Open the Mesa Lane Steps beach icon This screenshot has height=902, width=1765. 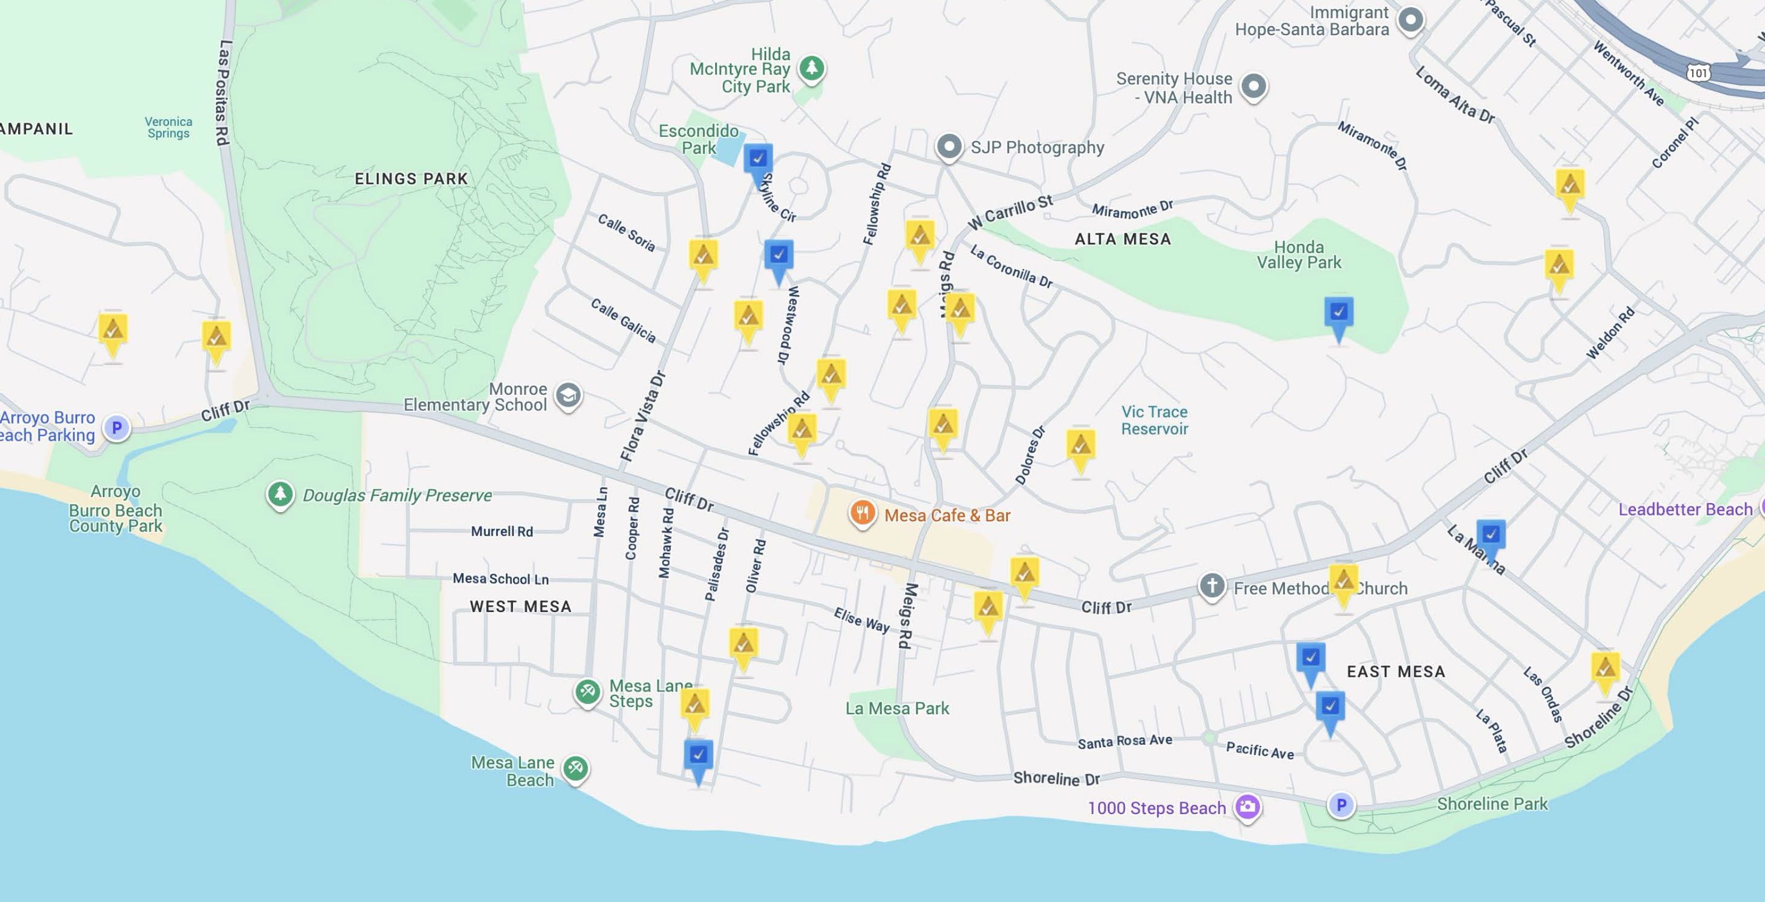(587, 692)
